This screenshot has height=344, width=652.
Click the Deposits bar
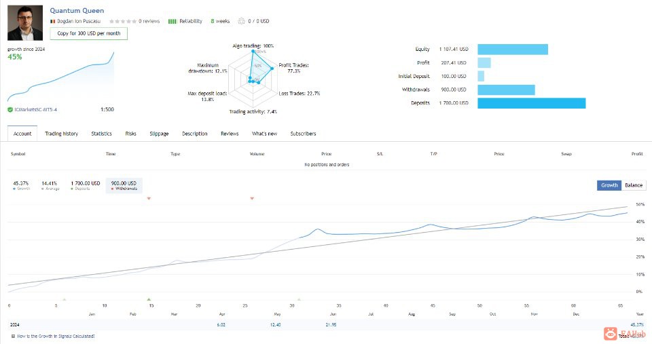coord(531,103)
